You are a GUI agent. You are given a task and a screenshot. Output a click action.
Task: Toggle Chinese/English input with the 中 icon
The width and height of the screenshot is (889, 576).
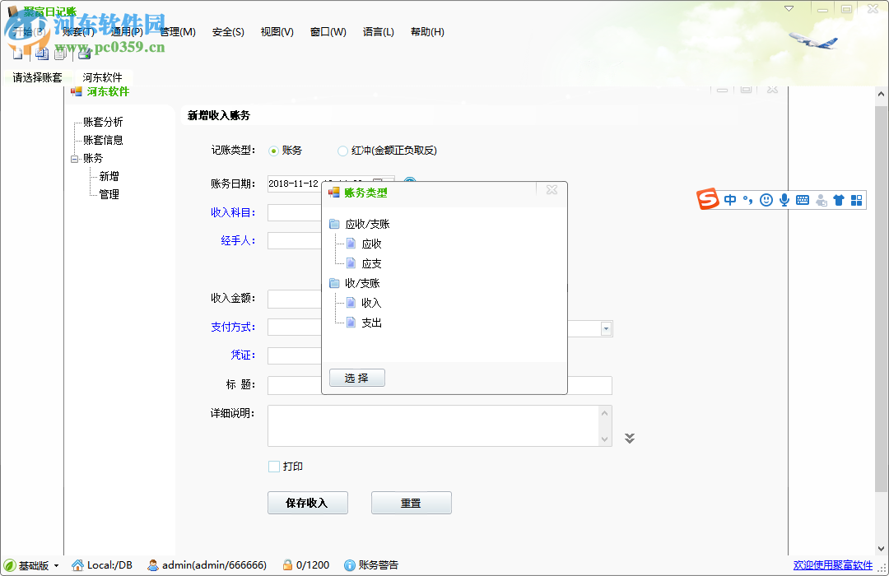point(729,199)
